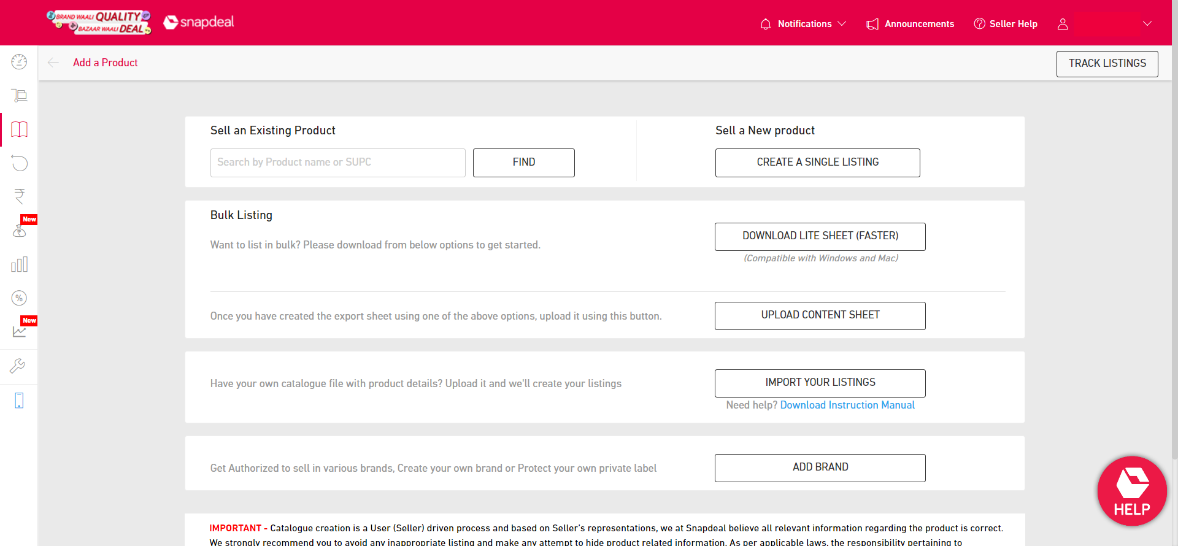Open the Returns circular arrow icon
This screenshot has height=546, width=1178.
point(19,163)
